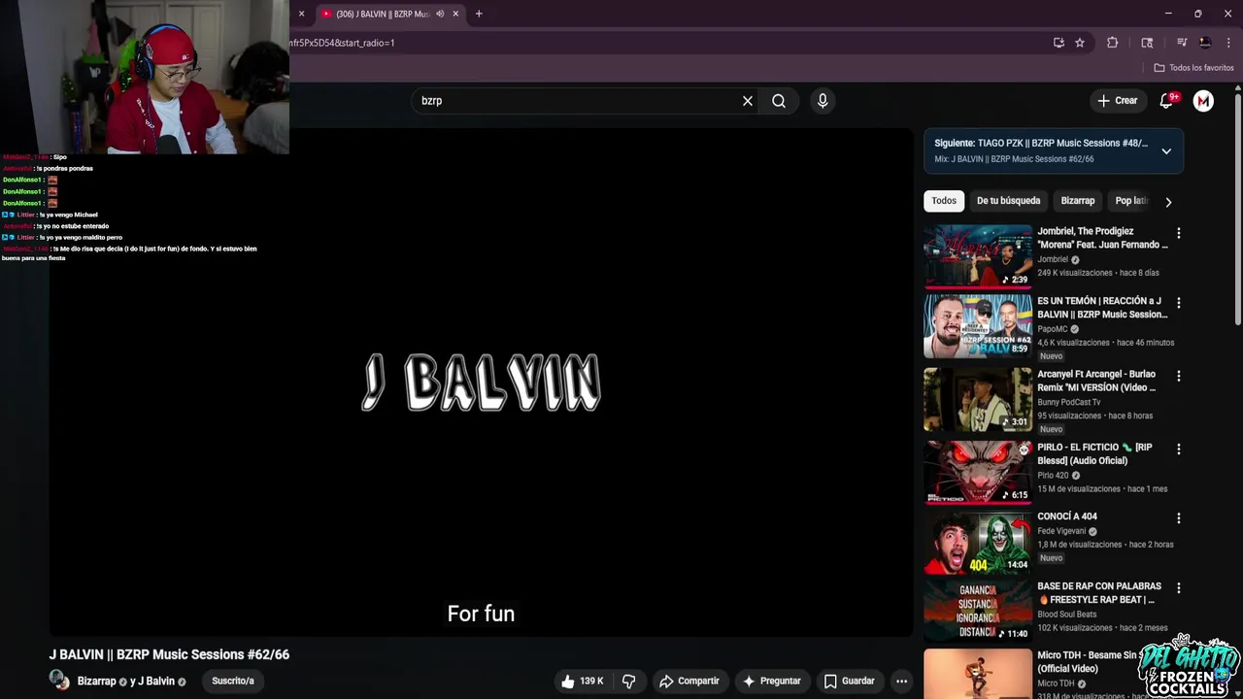The width and height of the screenshot is (1243, 699).
Task: Click the Siguiente TIAGO PZK next-up text
Action: (x=1041, y=144)
